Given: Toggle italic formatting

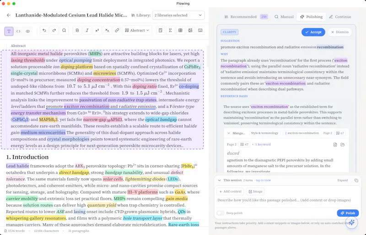Looking at the screenshot, I should 87,30.
